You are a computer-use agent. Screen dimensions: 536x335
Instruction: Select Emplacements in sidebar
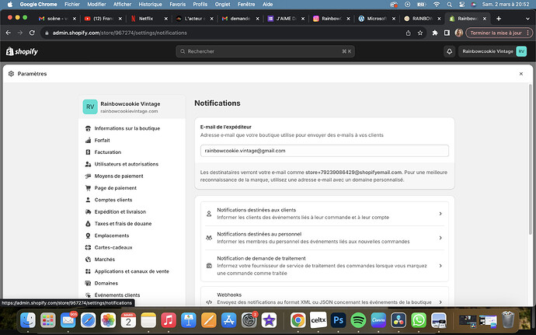112,236
